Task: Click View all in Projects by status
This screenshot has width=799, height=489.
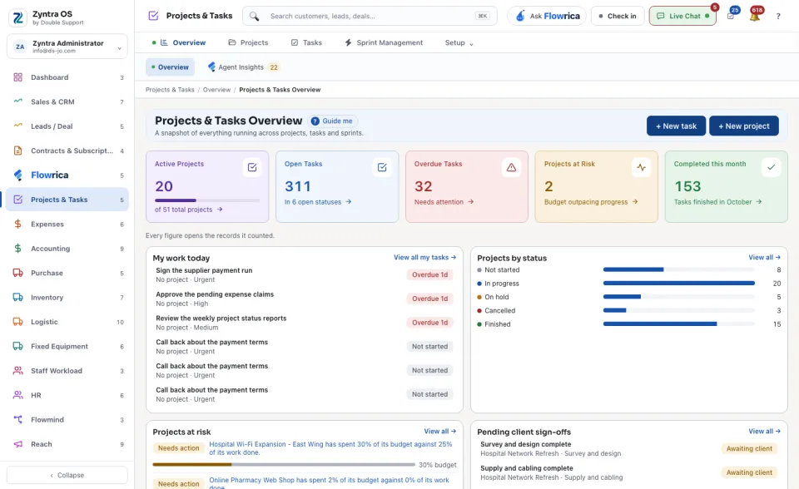Action: (x=764, y=258)
